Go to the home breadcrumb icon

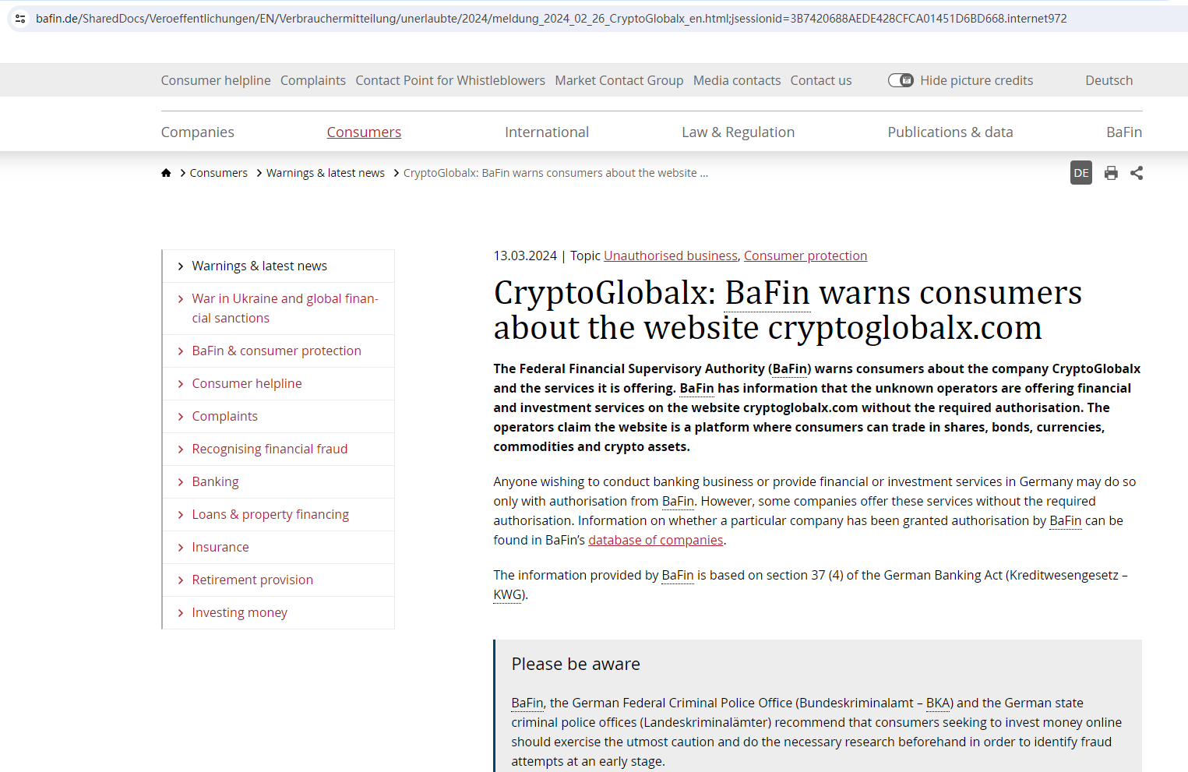[x=166, y=173]
